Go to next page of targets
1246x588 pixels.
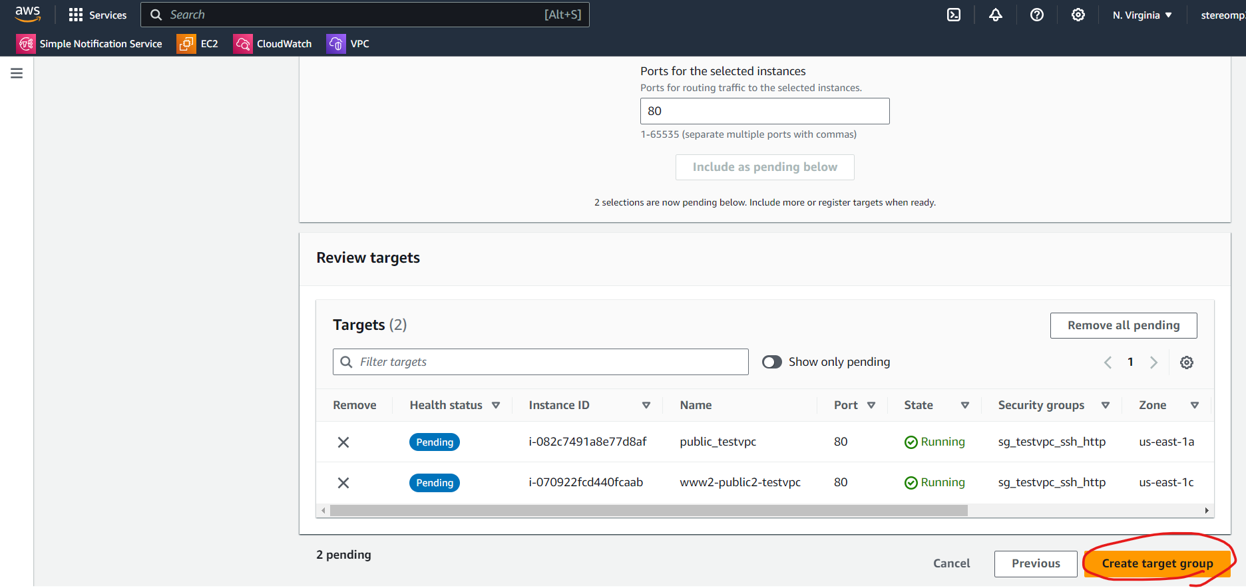pyautogui.click(x=1153, y=363)
